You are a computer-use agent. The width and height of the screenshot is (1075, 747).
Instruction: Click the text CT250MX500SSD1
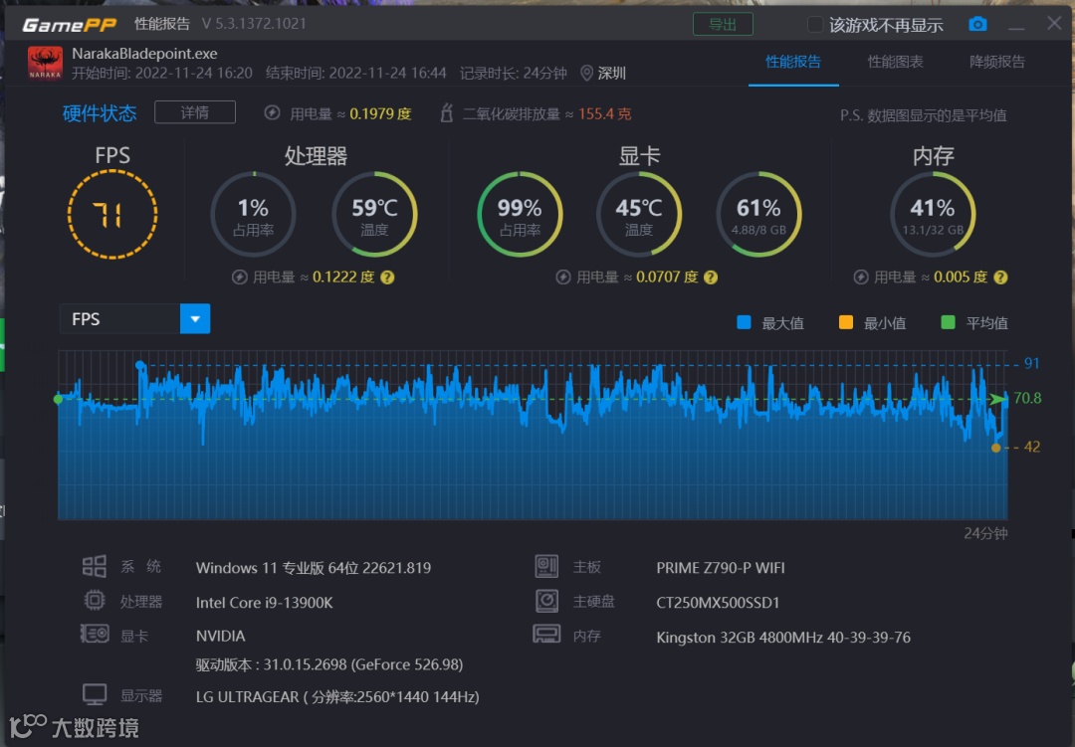pyautogui.click(x=718, y=603)
